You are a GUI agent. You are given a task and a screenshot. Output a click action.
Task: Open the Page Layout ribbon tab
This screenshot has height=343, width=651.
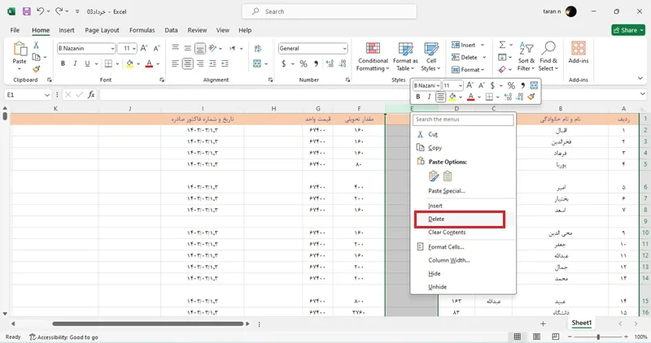(103, 30)
